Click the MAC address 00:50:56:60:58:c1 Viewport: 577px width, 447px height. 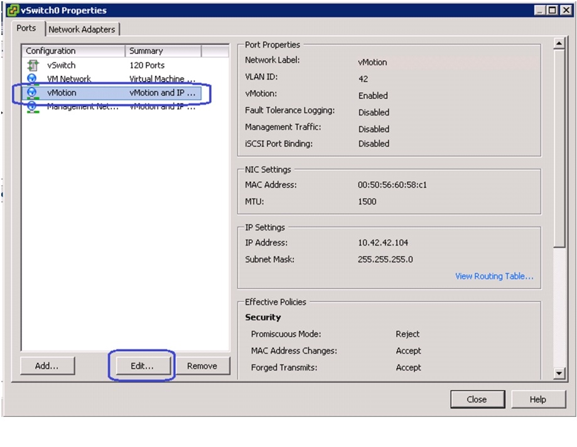tap(392, 185)
